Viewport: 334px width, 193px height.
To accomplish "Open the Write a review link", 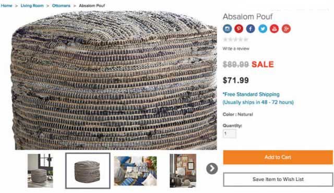I will 236,48.
